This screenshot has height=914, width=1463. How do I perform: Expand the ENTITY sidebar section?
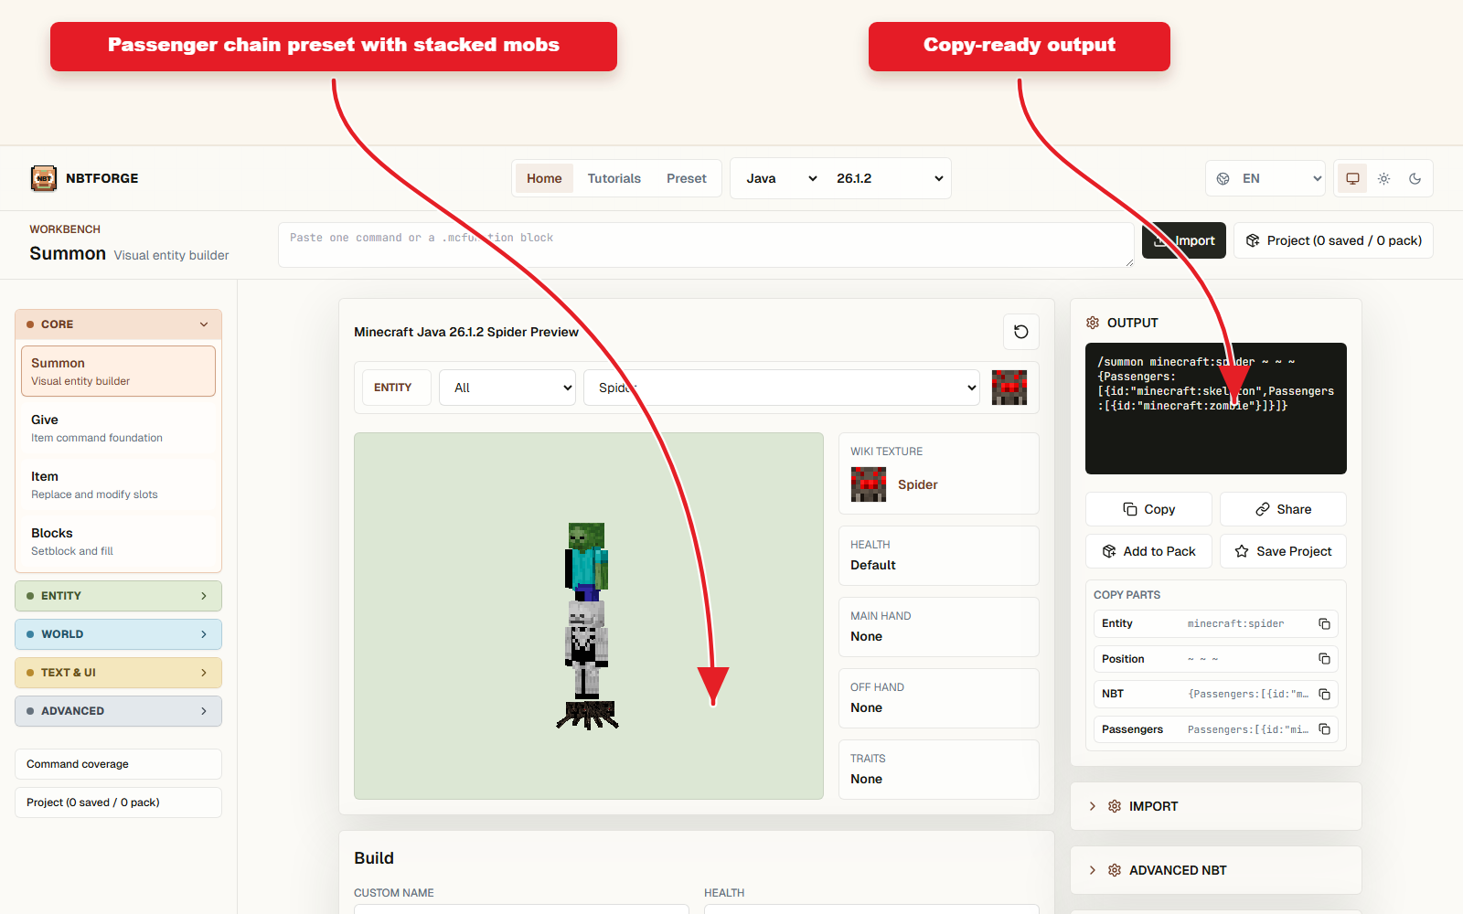click(118, 596)
